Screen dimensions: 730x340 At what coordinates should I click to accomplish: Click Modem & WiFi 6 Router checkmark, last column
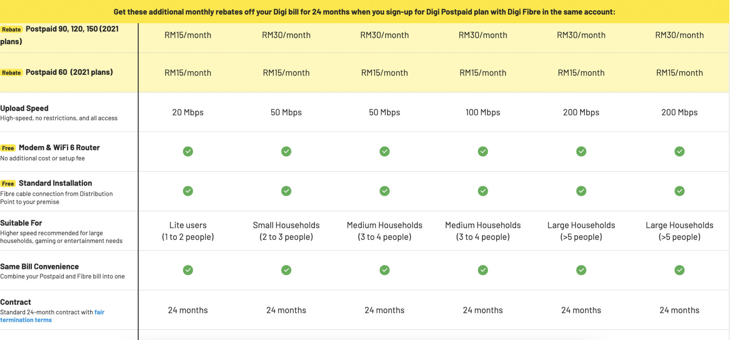679,151
